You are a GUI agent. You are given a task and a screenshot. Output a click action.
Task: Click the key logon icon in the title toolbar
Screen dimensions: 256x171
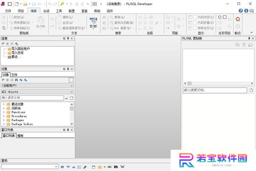coord(62,4)
